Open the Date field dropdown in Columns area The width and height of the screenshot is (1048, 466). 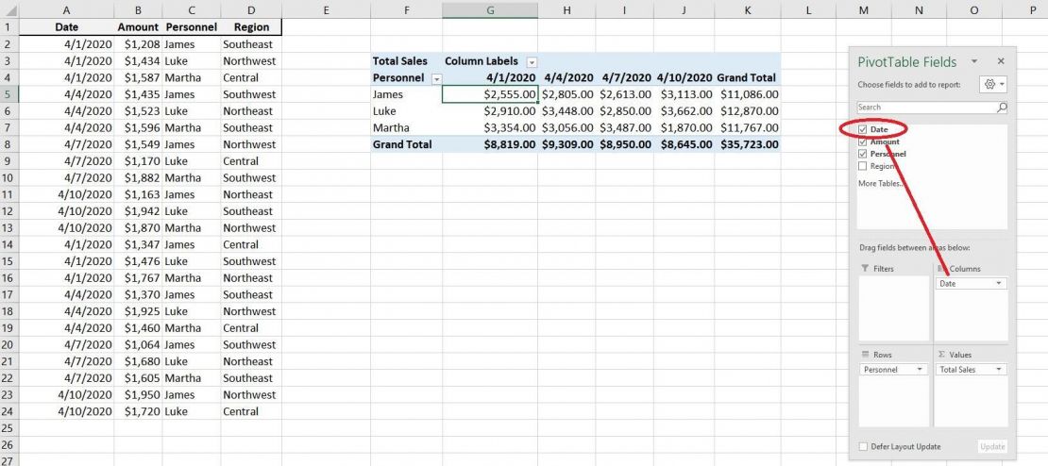click(x=999, y=284)
